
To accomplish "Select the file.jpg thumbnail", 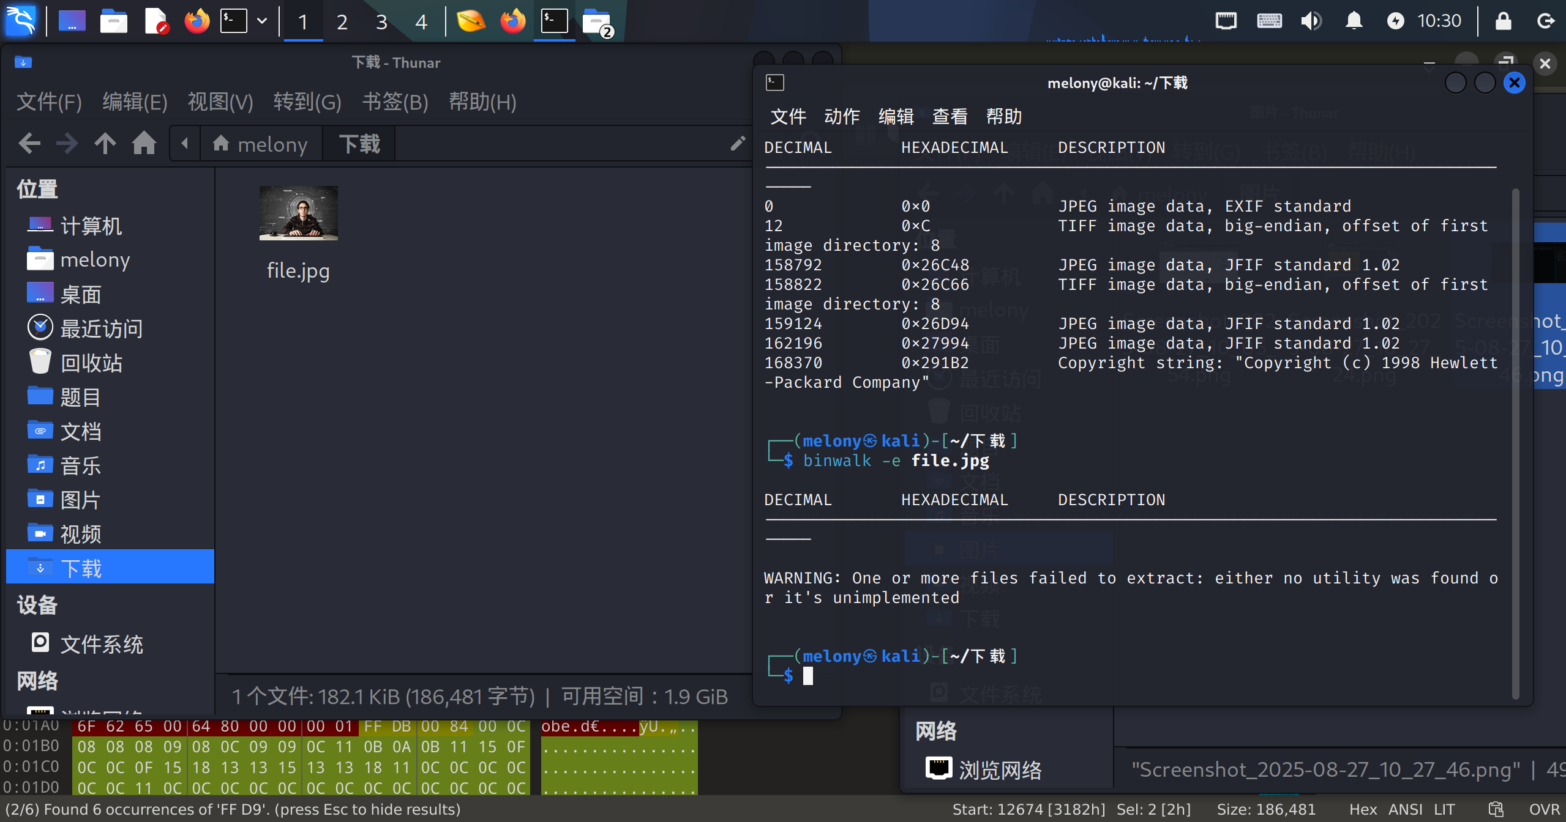I will (298, 213).
